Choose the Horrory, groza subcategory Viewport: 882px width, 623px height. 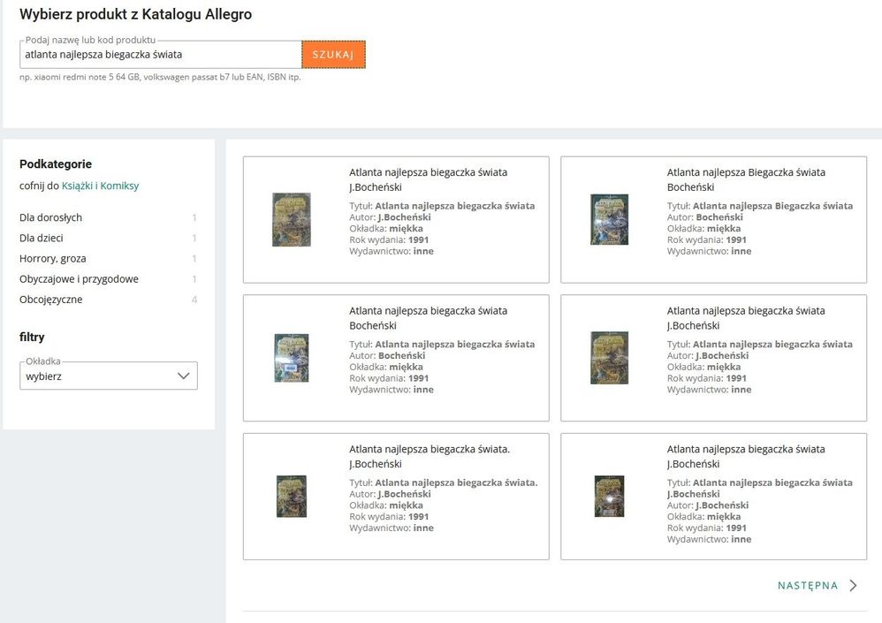tap(53, 259)
